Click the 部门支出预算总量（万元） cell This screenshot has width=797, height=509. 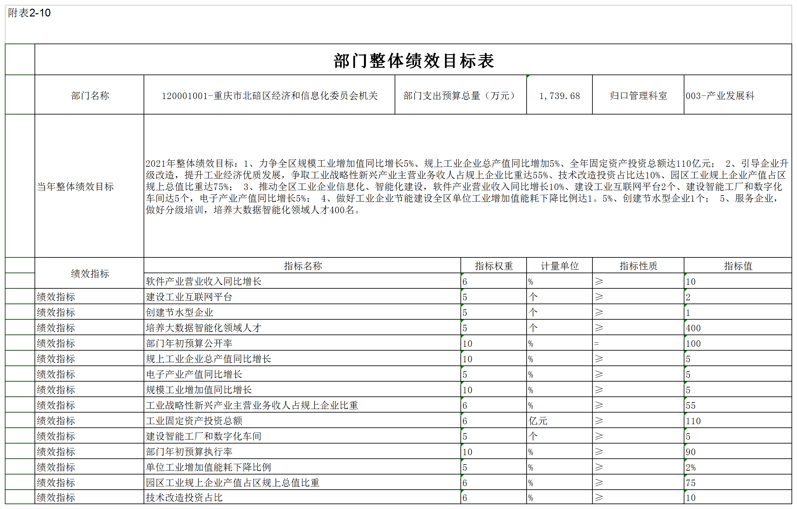460,95
